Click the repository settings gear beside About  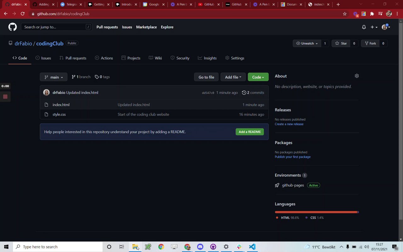pyautogui.click(x=357, y=76)
